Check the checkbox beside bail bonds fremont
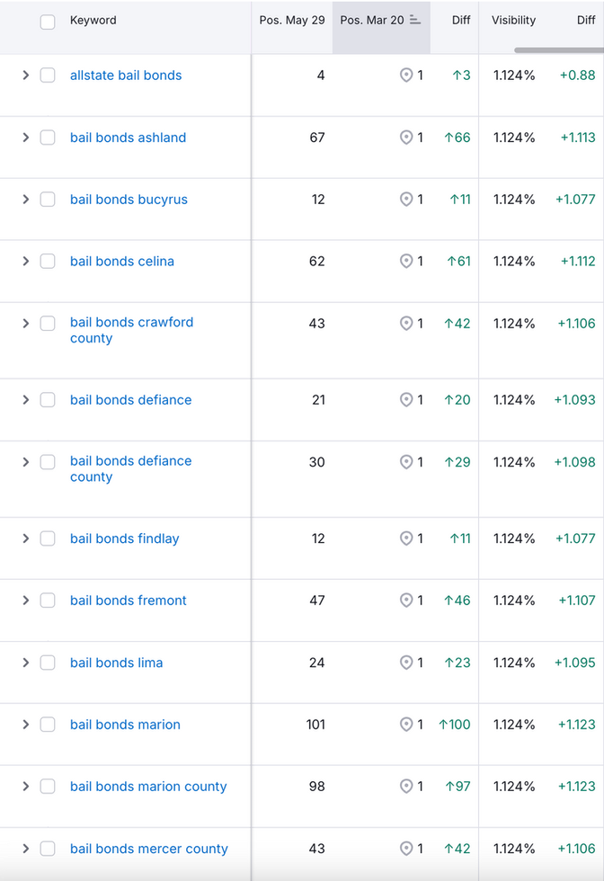The width and height of the screenshot is (604, 881). (48, 601)
